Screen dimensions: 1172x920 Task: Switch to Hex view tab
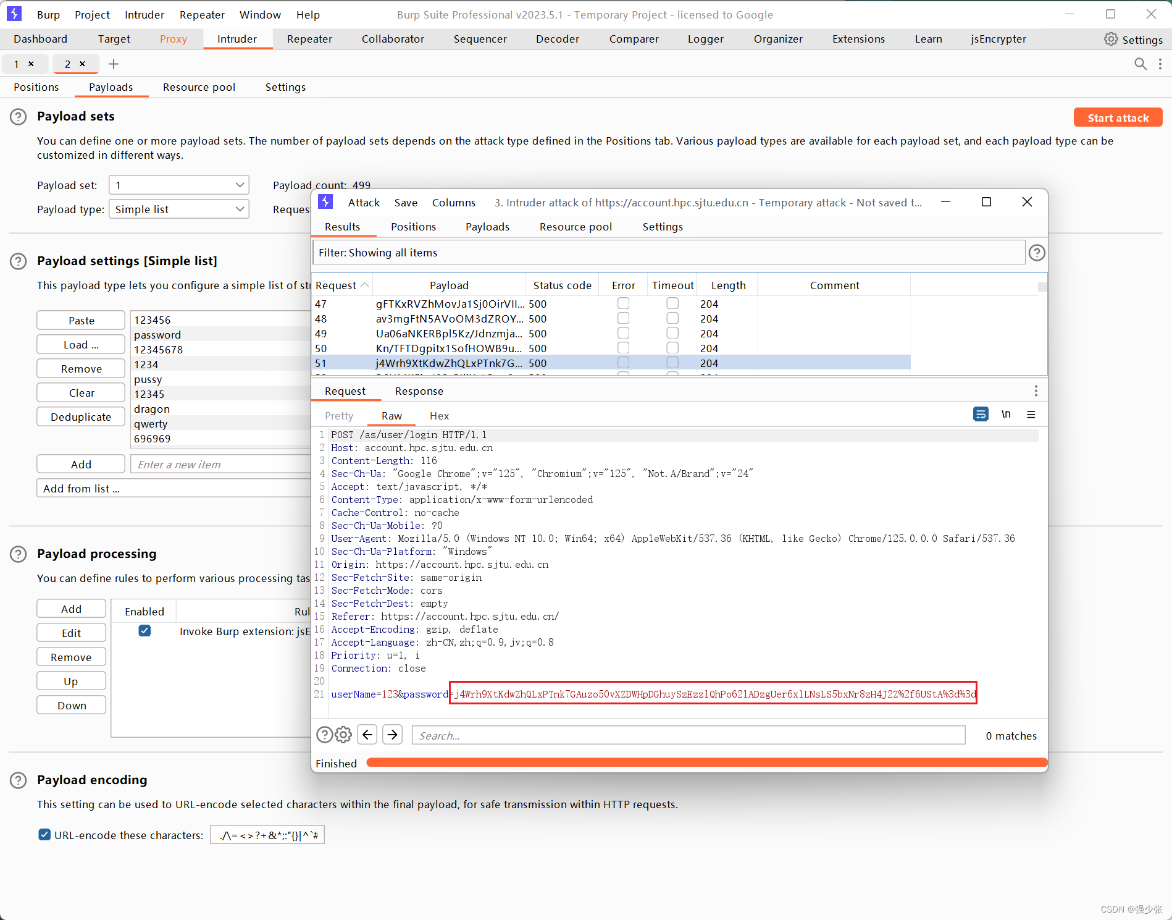click(439, 416)
